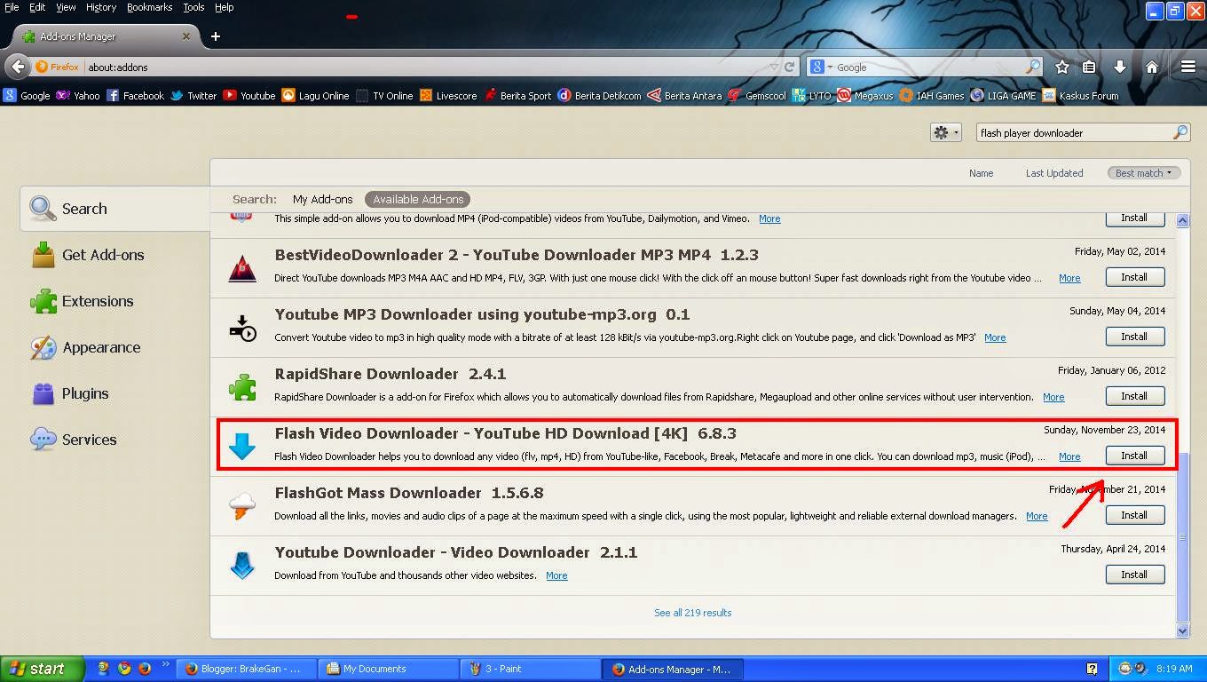Keep Available Add-ons filter selected

click(x=417, y=199)
